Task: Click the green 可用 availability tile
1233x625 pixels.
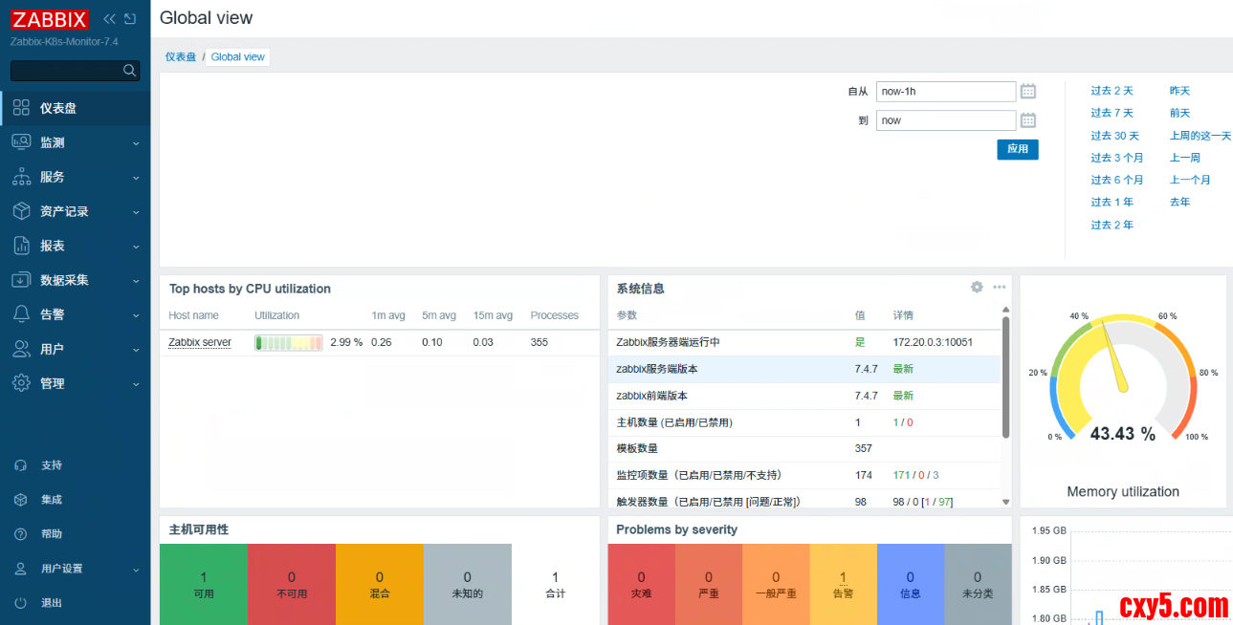Action: pos(204,584)
